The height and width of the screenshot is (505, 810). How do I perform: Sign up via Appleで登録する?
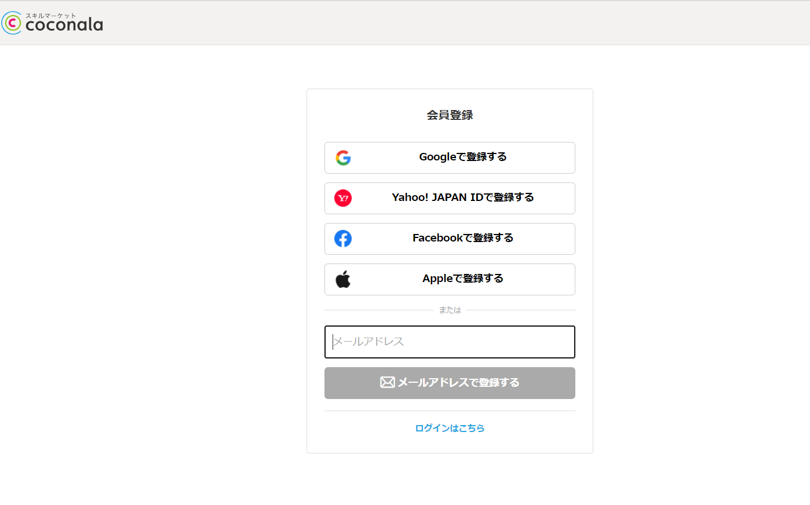pyautogui.click(x=450, y=279)
